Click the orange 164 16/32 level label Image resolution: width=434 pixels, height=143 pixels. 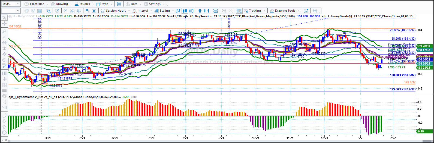point(15,26)
